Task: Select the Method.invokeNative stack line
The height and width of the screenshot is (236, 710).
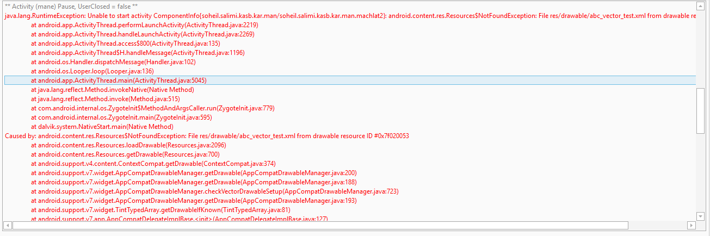Action: (112, 90)
